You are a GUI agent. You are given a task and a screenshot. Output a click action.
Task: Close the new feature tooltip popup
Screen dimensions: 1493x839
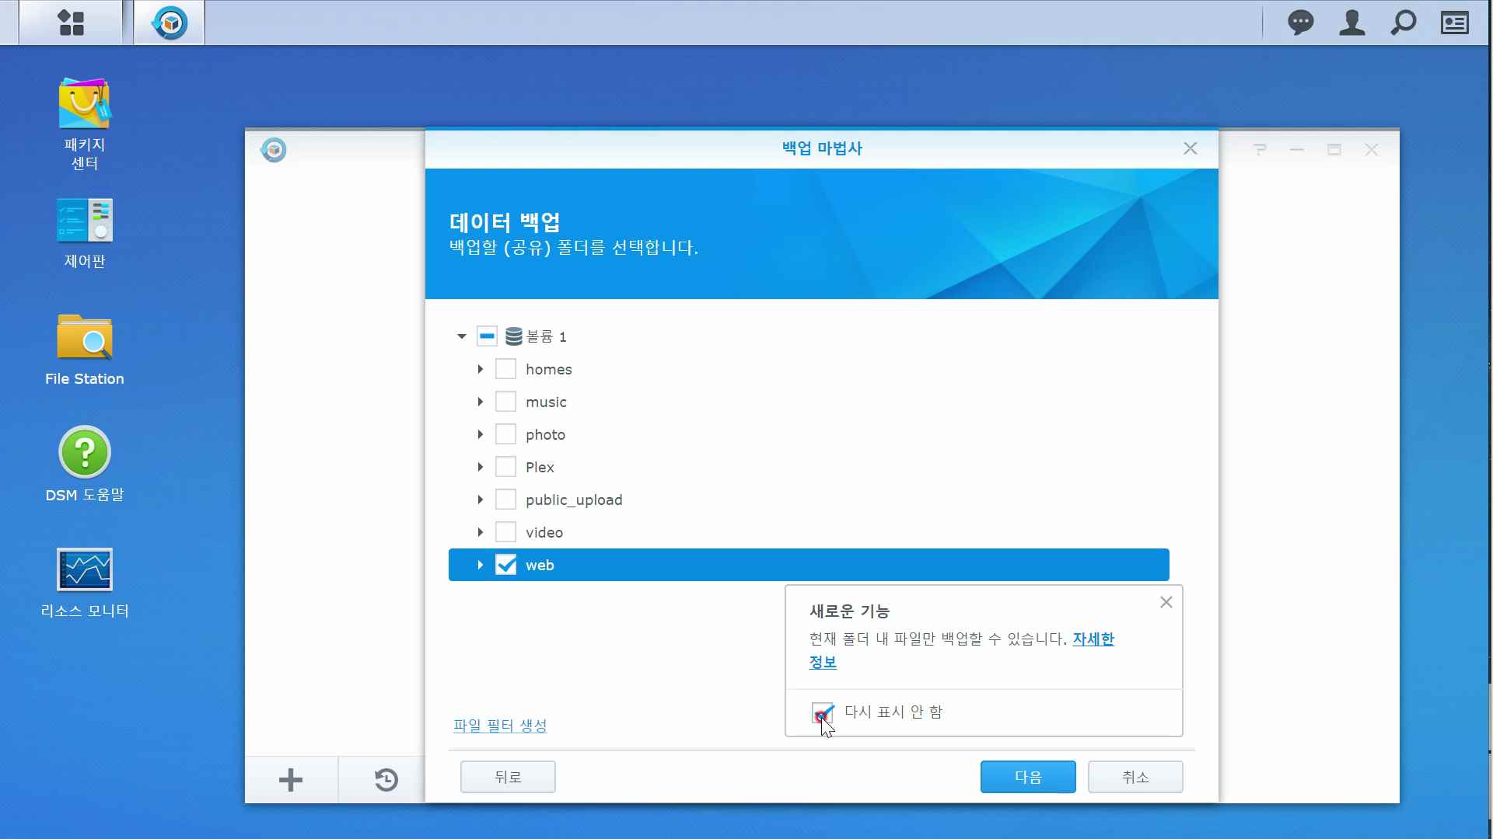(1166, 602)
